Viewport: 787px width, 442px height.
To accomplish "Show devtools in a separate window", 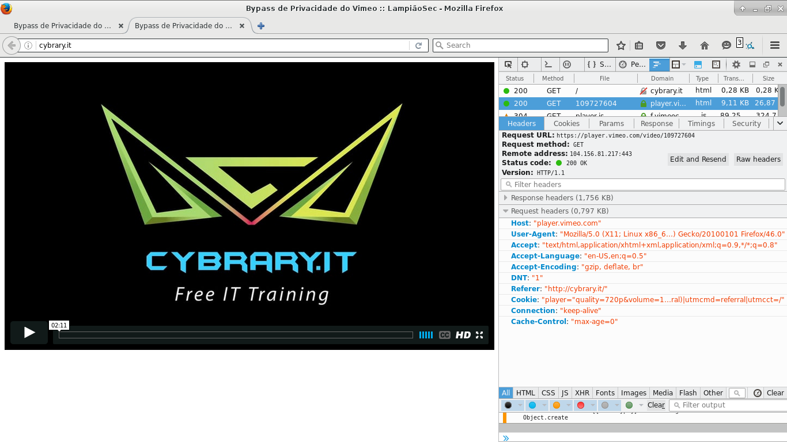I will (x=766, y=64).
